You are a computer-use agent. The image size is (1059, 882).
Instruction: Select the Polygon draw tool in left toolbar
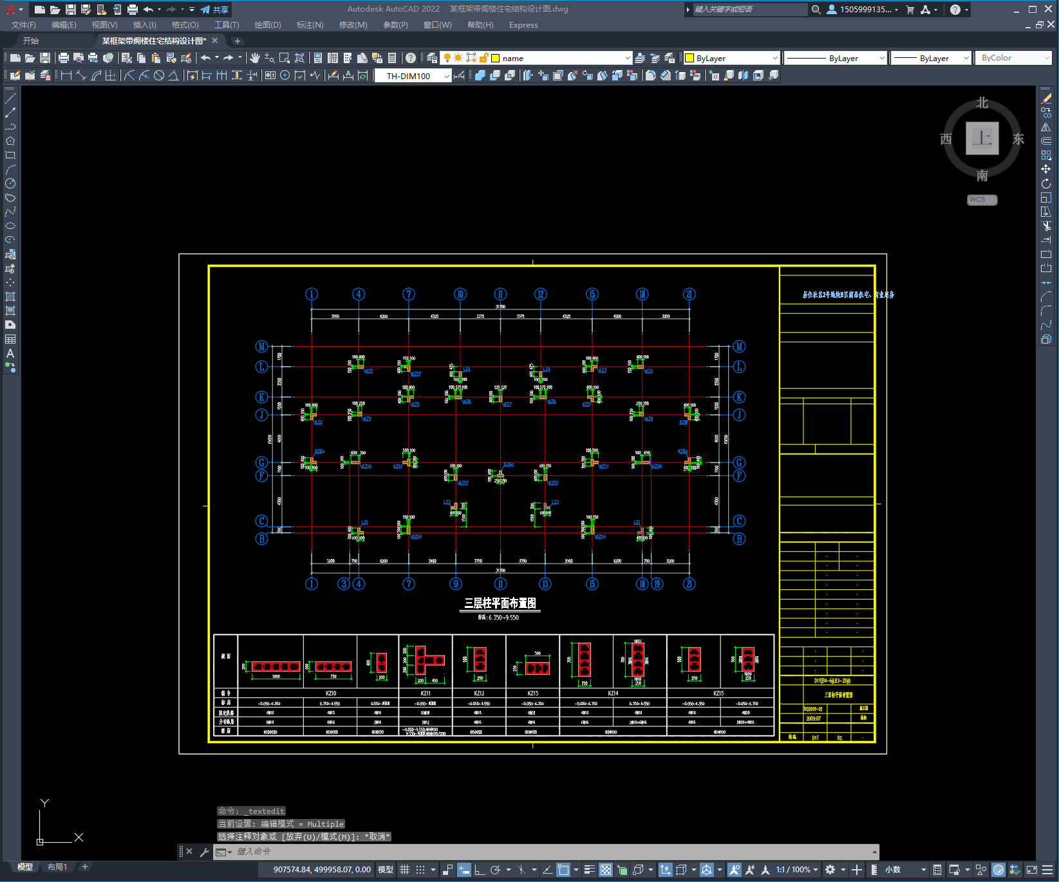tap(10, 141)
